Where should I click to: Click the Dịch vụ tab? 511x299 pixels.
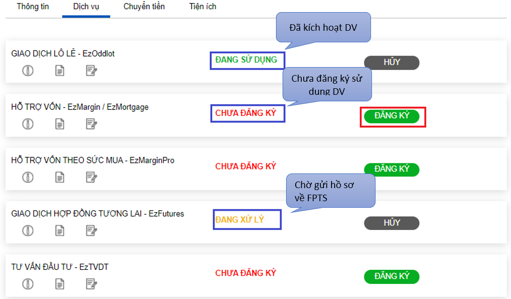coord(86,7)
